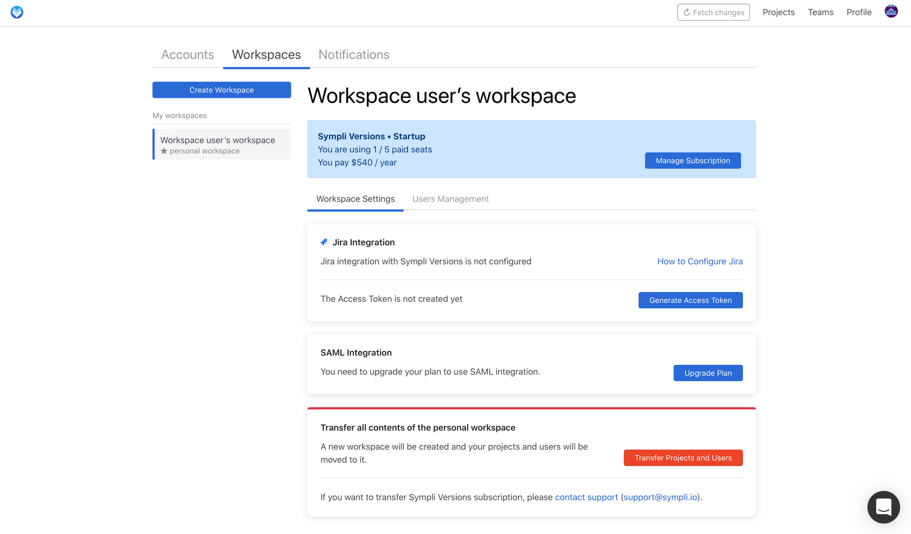Open the Projects page
Screen dimensions: 911x534
tap(778, 12)
